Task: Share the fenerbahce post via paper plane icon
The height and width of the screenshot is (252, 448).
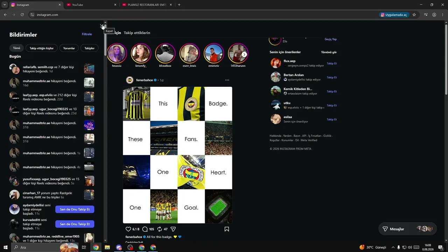Action: [x=173, y=229]
